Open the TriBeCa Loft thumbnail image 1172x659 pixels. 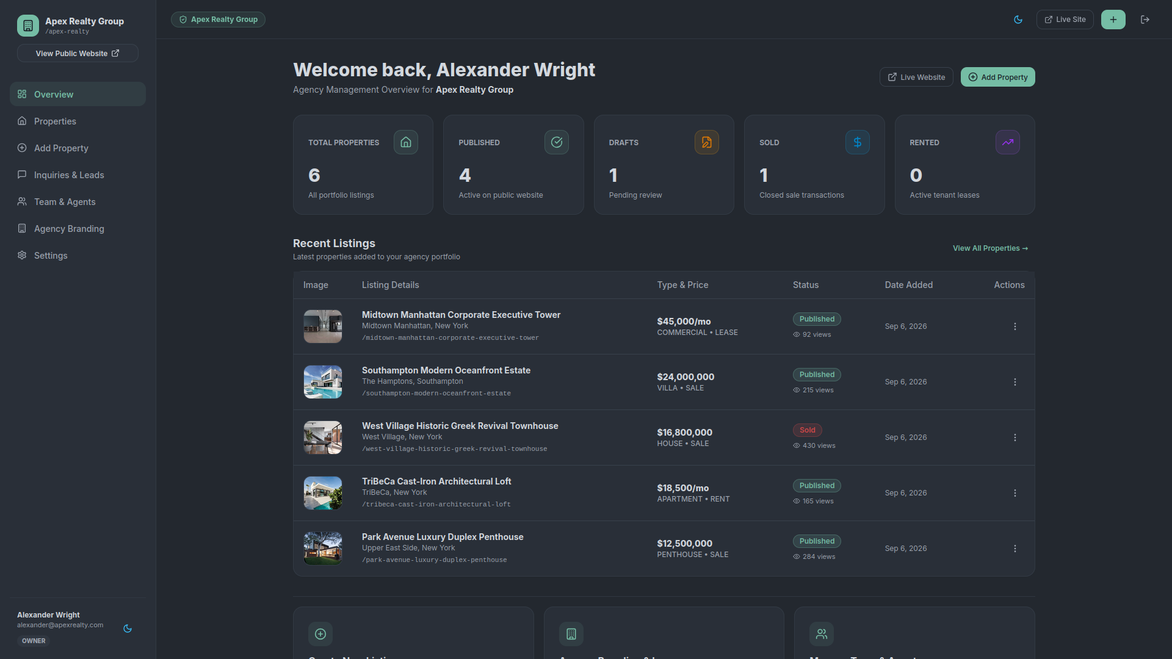(x=323, y=493)
